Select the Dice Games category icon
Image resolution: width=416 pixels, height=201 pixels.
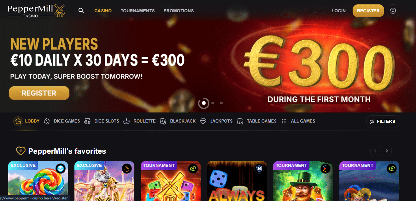coord(47,121)
